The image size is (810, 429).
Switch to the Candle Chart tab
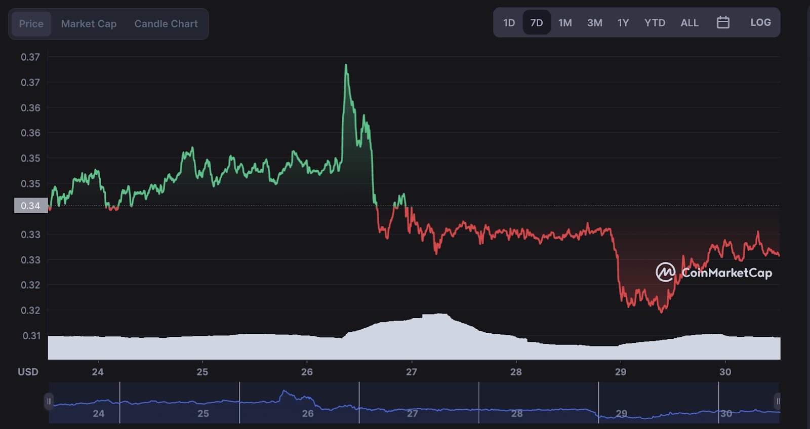166,24
